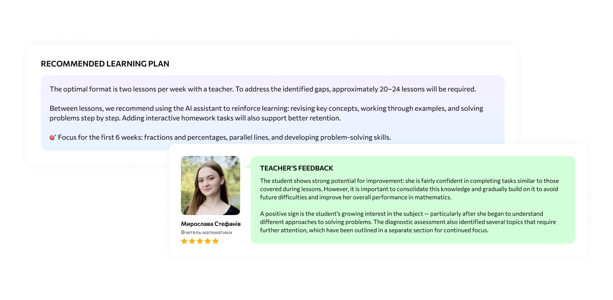Click the fifth rating star
The height and width of the screenshot is (300, 613).
[x=215, y=241]
